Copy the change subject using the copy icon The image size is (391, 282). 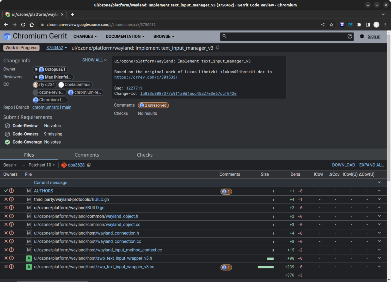click(x=217, y=48)
